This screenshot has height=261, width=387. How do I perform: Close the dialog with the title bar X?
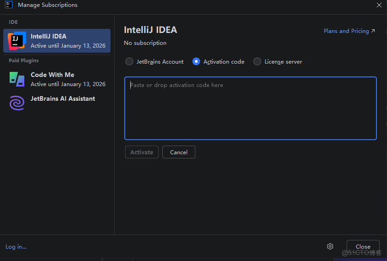tap(379, 5)
